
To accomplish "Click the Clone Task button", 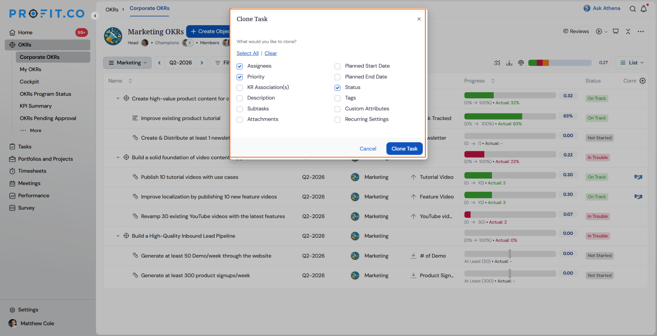I will pos(404,149).
